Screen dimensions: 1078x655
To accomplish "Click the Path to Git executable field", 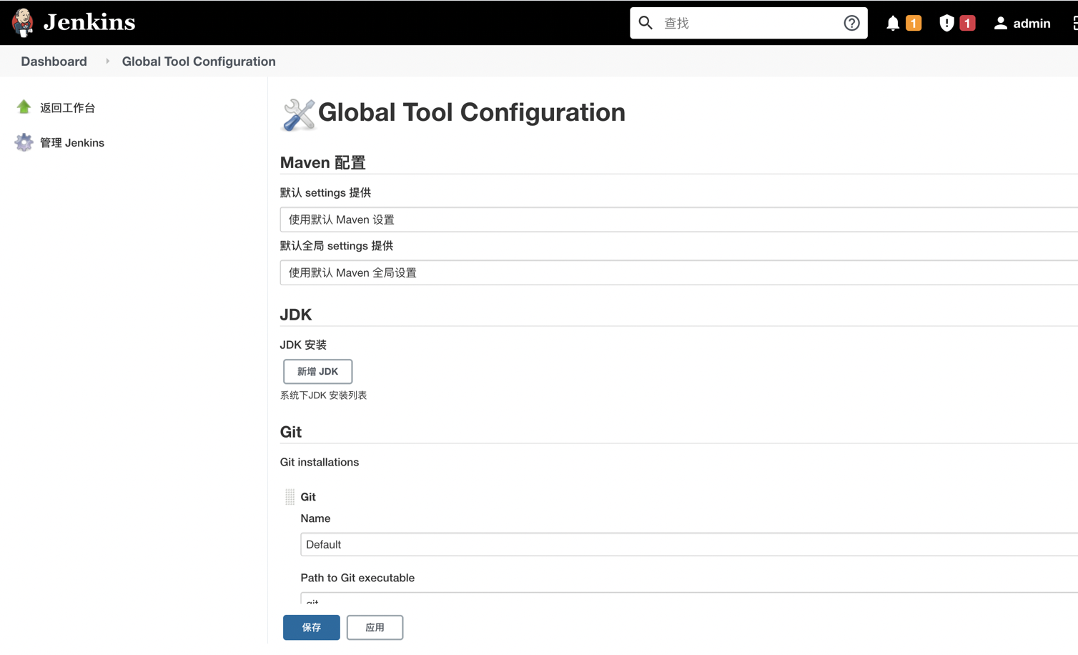I will tap(689, 599).
